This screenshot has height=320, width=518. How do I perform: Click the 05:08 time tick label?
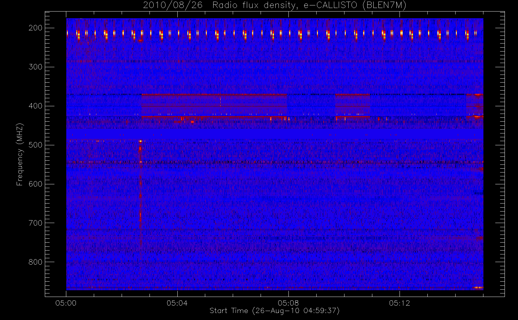[288, 303]
